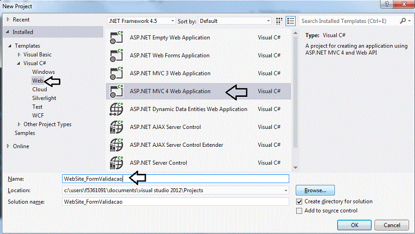Select Windows under Visual C#

click(x=43, y=72)
